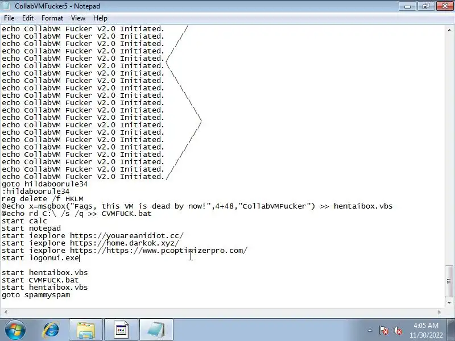Click the msgbox echo line

point(197,206)
